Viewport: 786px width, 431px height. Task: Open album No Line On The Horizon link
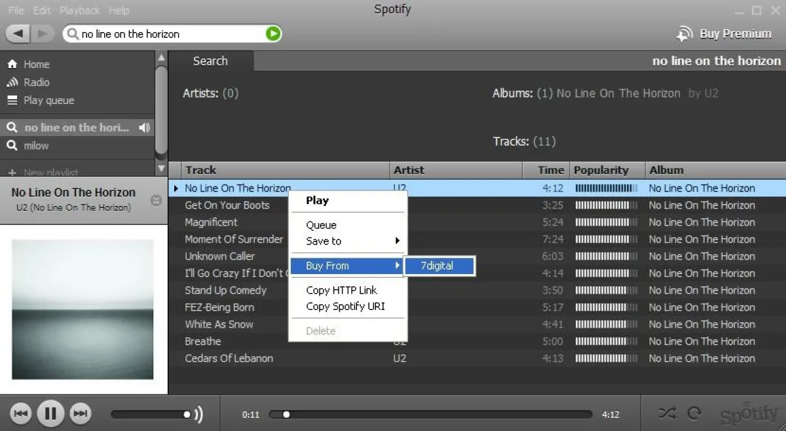pyautogui.click(x=618, y=94)
